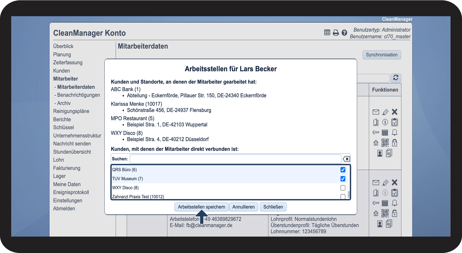Click the first row's delete X icon
Image resolution: width=462 pixels, height=253 pixels.
[395, 112]
